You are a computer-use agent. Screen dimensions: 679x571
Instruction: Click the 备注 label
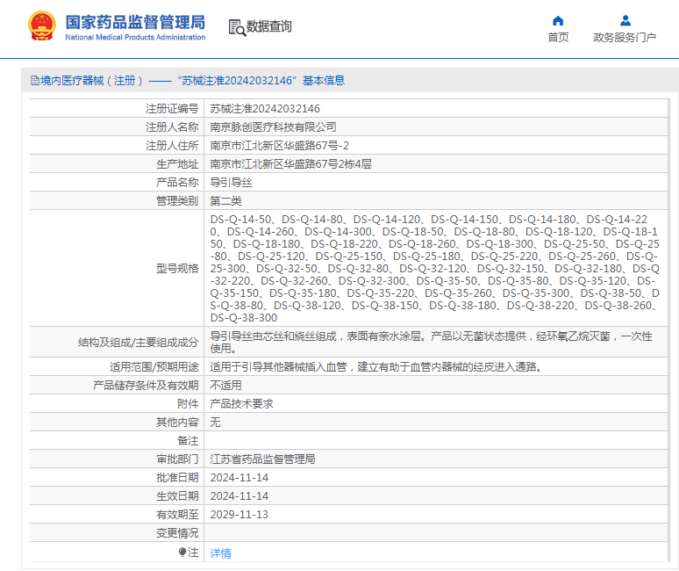point(188,440)
